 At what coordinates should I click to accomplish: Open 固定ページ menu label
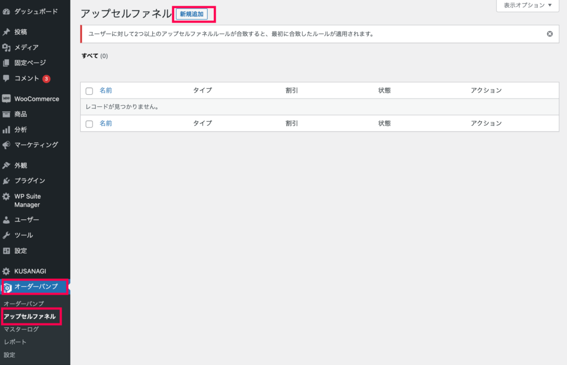30,63
